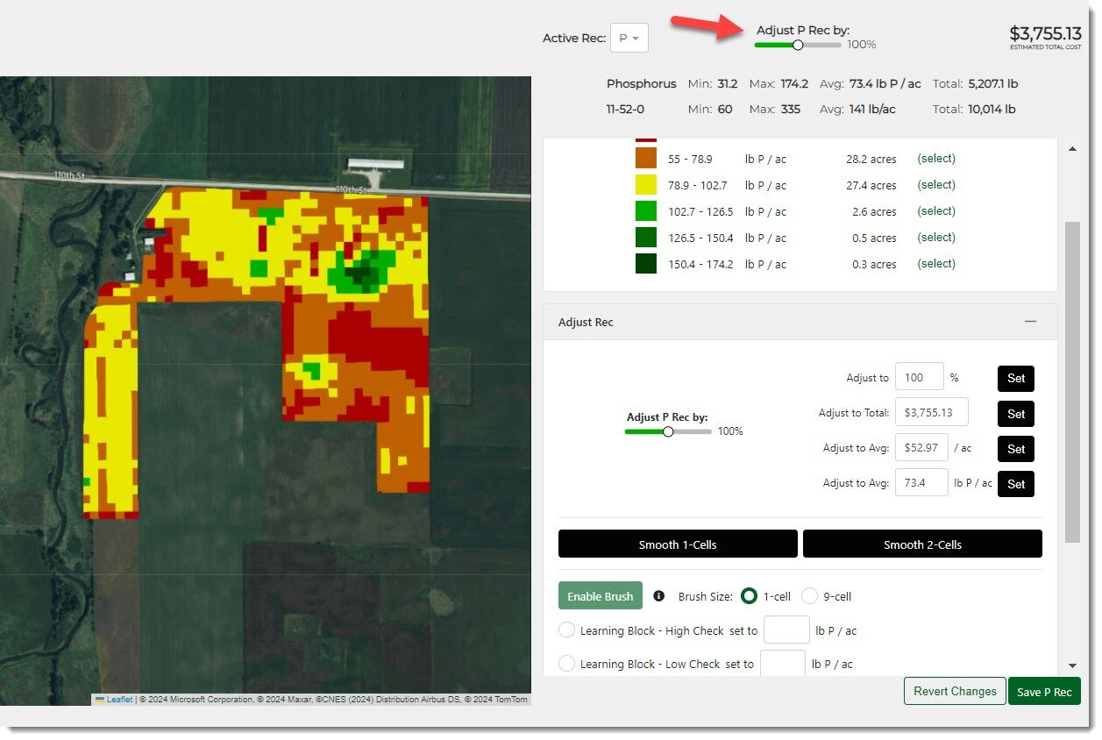Click Set next to the percent field

pyautogui.click(x=1015, y=379)
